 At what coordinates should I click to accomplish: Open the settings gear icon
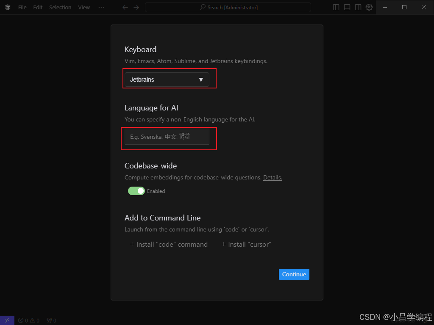(369, 7)
